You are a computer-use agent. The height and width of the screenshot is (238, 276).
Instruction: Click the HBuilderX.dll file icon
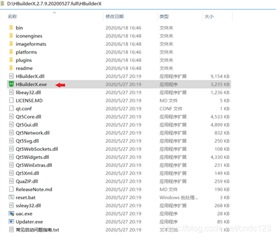pos(11,76)
